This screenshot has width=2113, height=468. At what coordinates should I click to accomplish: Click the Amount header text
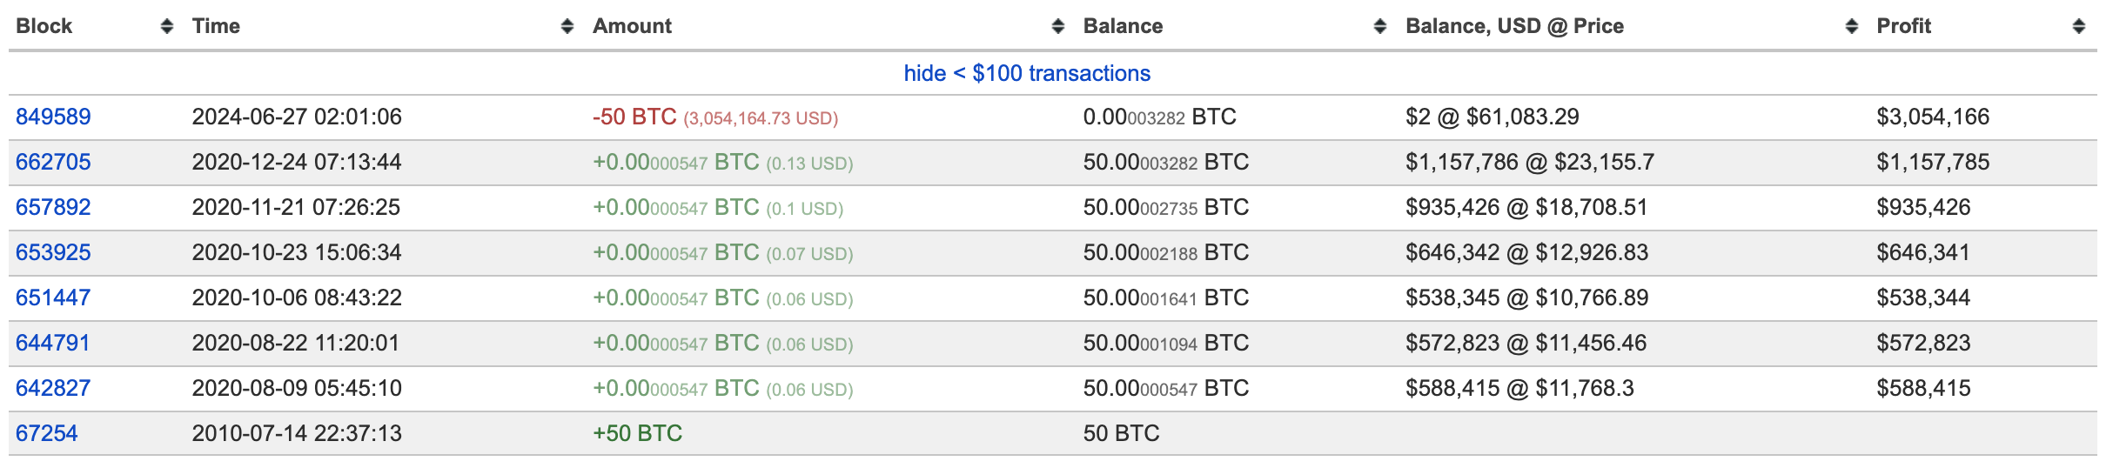(632, 26)
